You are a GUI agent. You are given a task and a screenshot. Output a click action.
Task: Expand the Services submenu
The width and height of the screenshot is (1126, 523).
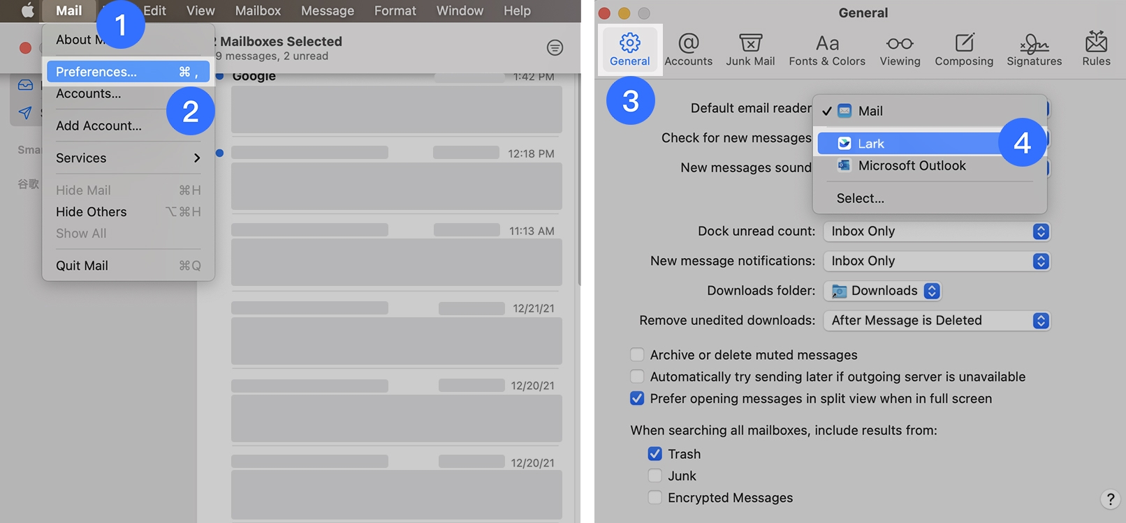coord(128,158)
